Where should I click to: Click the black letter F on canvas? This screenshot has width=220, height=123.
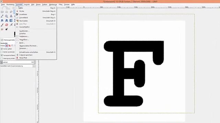coord(119,74)
